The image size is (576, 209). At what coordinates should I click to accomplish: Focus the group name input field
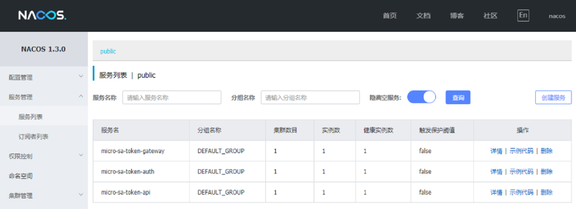pyautogui.click(x=310, y=98)
